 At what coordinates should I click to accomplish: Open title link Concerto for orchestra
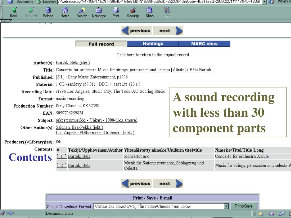point(134,70)
